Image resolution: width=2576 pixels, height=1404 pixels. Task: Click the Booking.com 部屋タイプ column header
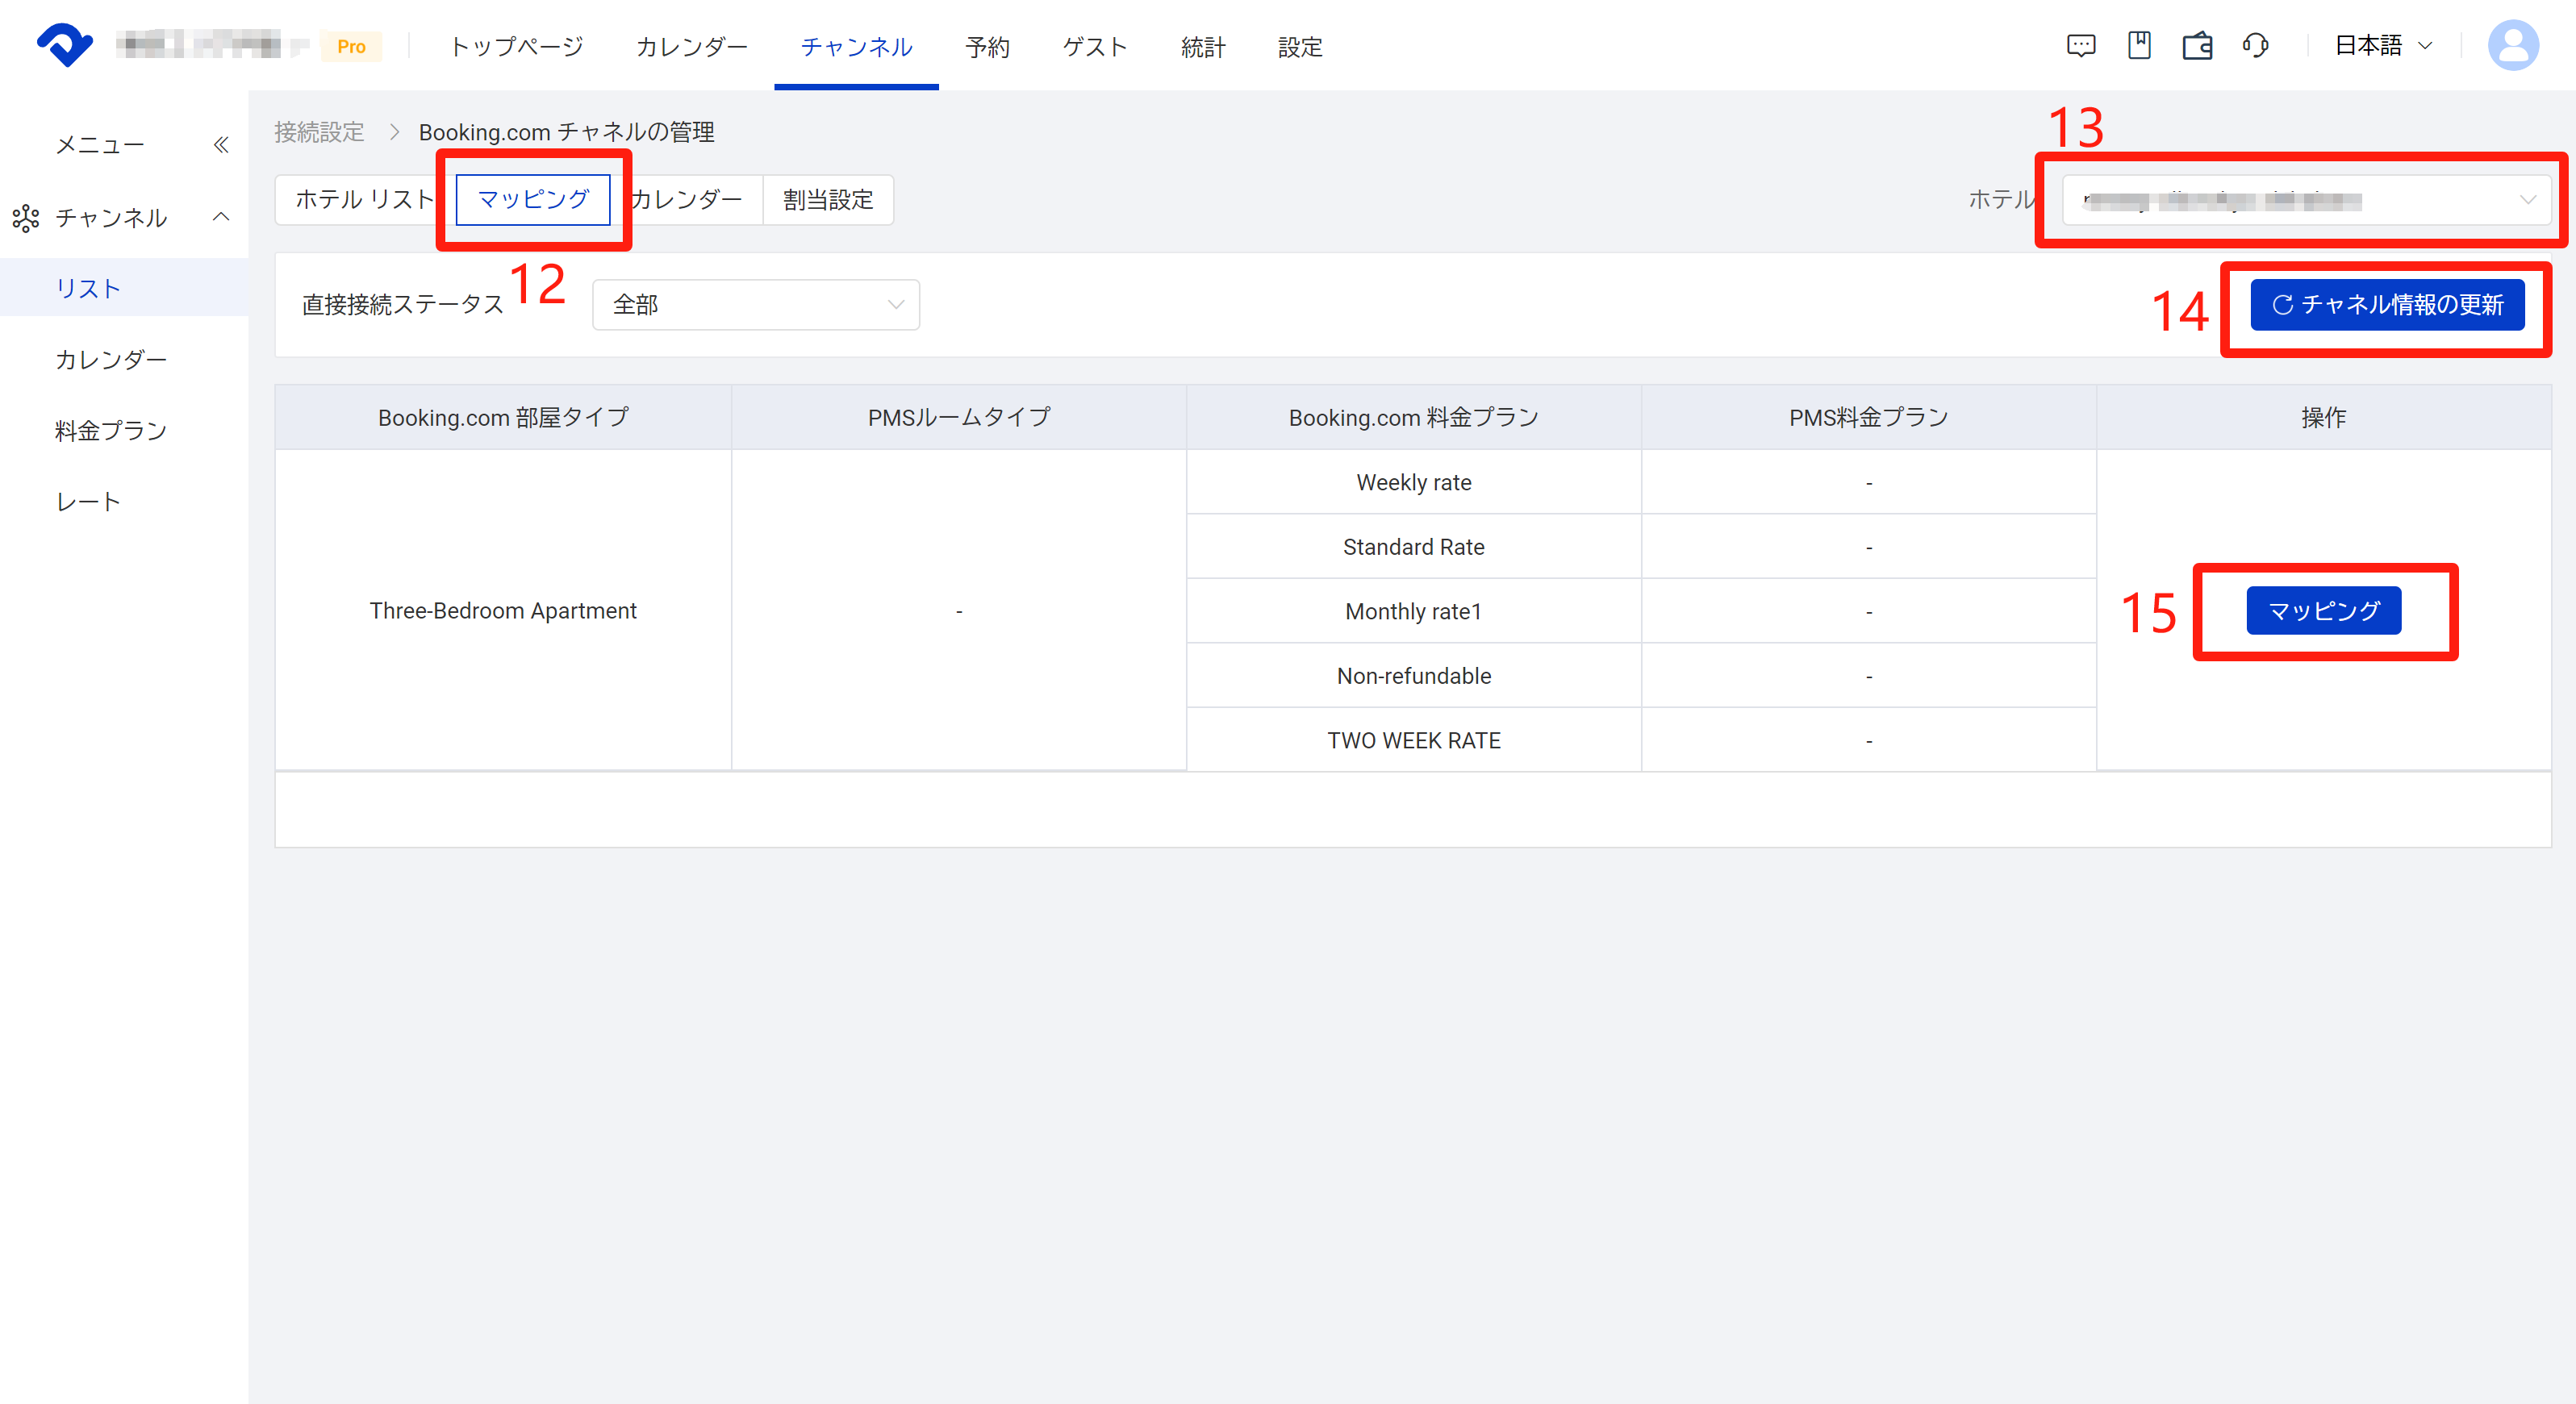pyautogui.click(x=503, y=418)
